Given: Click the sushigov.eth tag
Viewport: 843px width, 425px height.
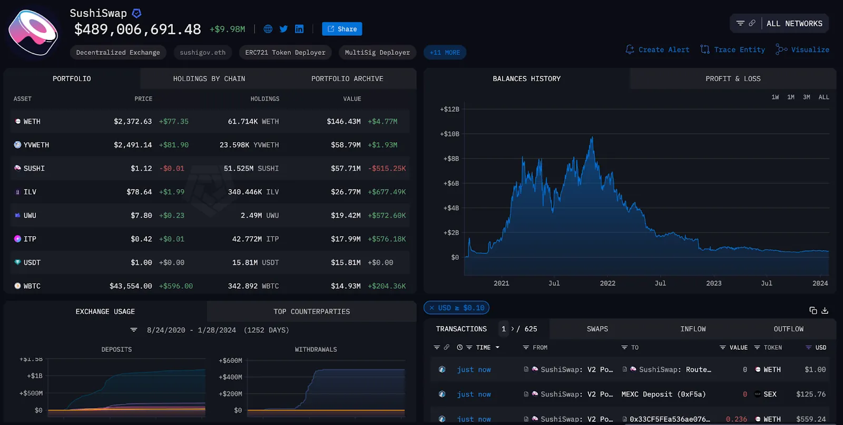Looking at the screenshot, I should coord(202,53).
